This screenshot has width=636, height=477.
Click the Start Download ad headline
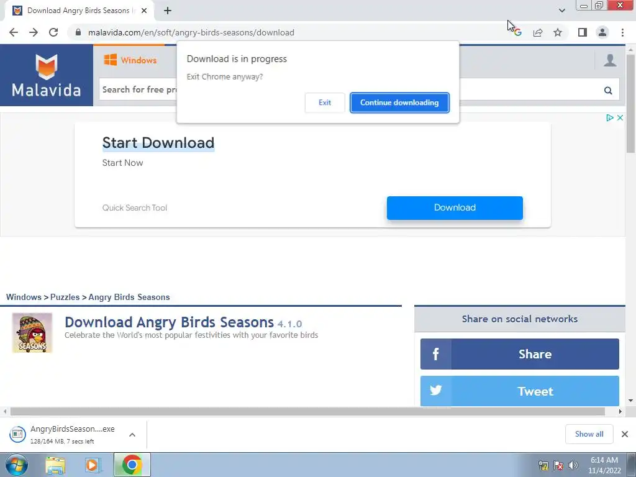click(158, 143)
